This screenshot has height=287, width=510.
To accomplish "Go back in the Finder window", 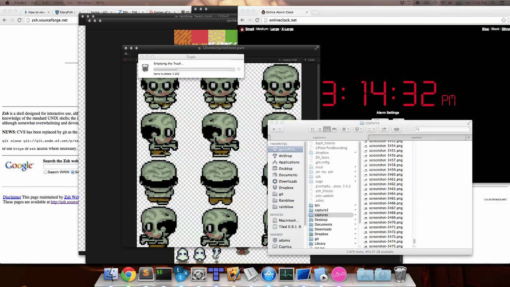I will (273, 129).
